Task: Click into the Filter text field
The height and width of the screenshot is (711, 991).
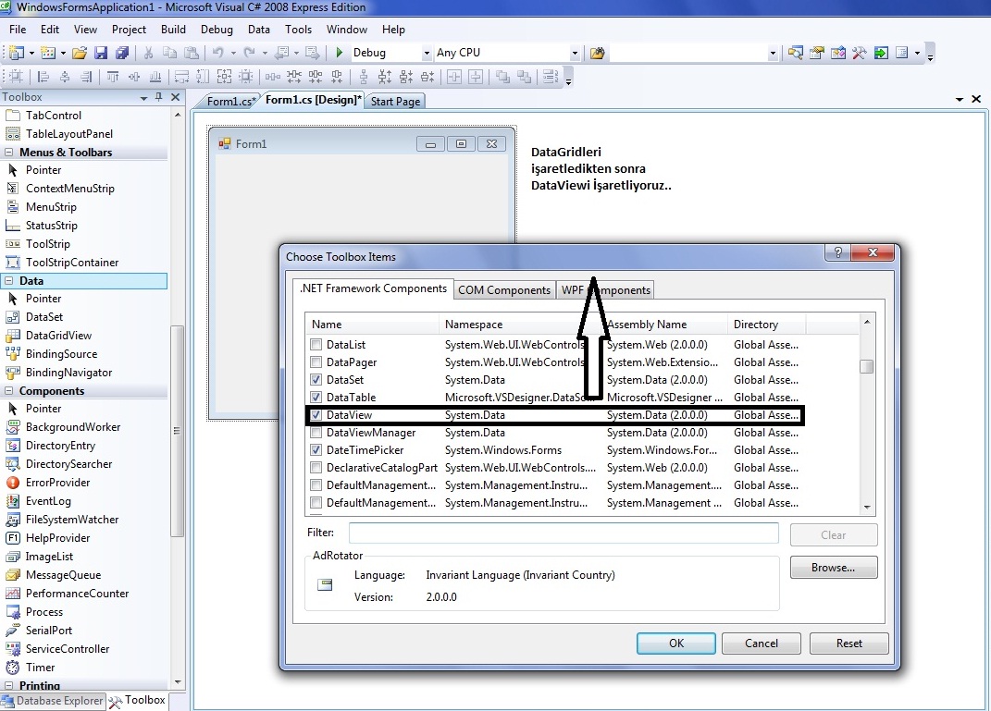Action: [563, 533]
